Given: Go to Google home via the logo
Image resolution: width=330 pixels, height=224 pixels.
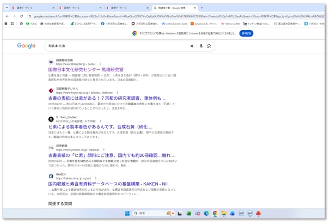Looking at the screenshot, I should tap(26, 46).
